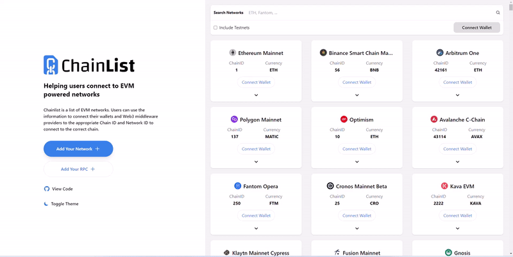This screenshot has height=257, width=513.
Task: Click the Cronos Mainnet Beta title
Action: (361, 187)
